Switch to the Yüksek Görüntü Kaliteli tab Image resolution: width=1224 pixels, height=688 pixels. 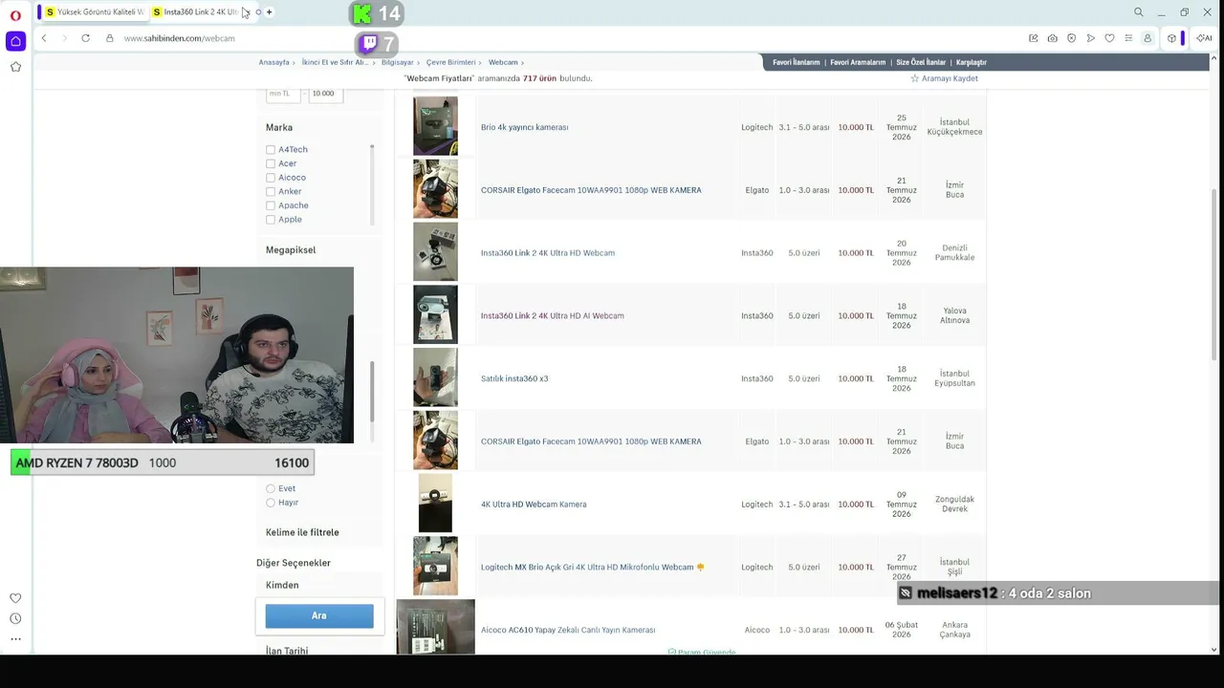(x=94, y=12)
